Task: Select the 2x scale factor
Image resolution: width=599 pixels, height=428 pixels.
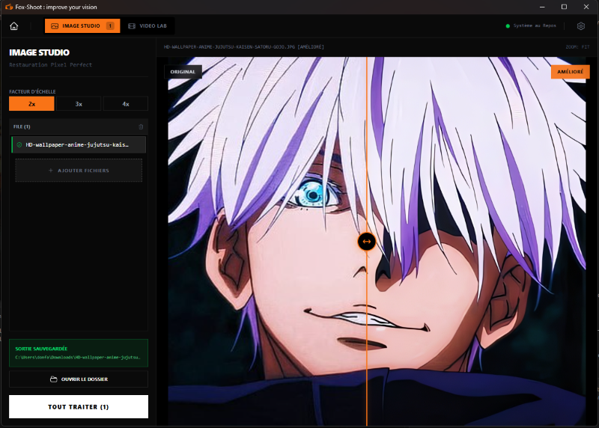Action: point(31,104)
